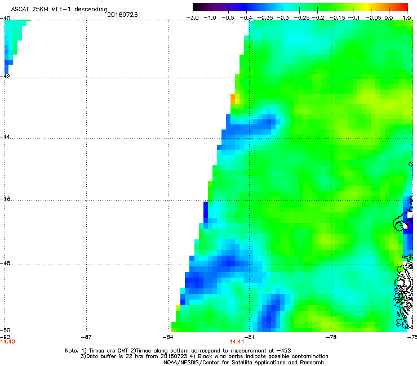Viewport: 417px width, 366px height.
Task: Click the black end of the color scale bar
Action: (197, 7)
